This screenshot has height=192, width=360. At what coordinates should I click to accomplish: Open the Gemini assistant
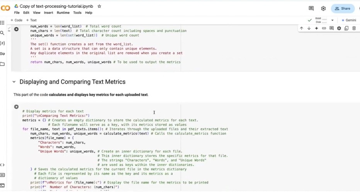(348, 20)
